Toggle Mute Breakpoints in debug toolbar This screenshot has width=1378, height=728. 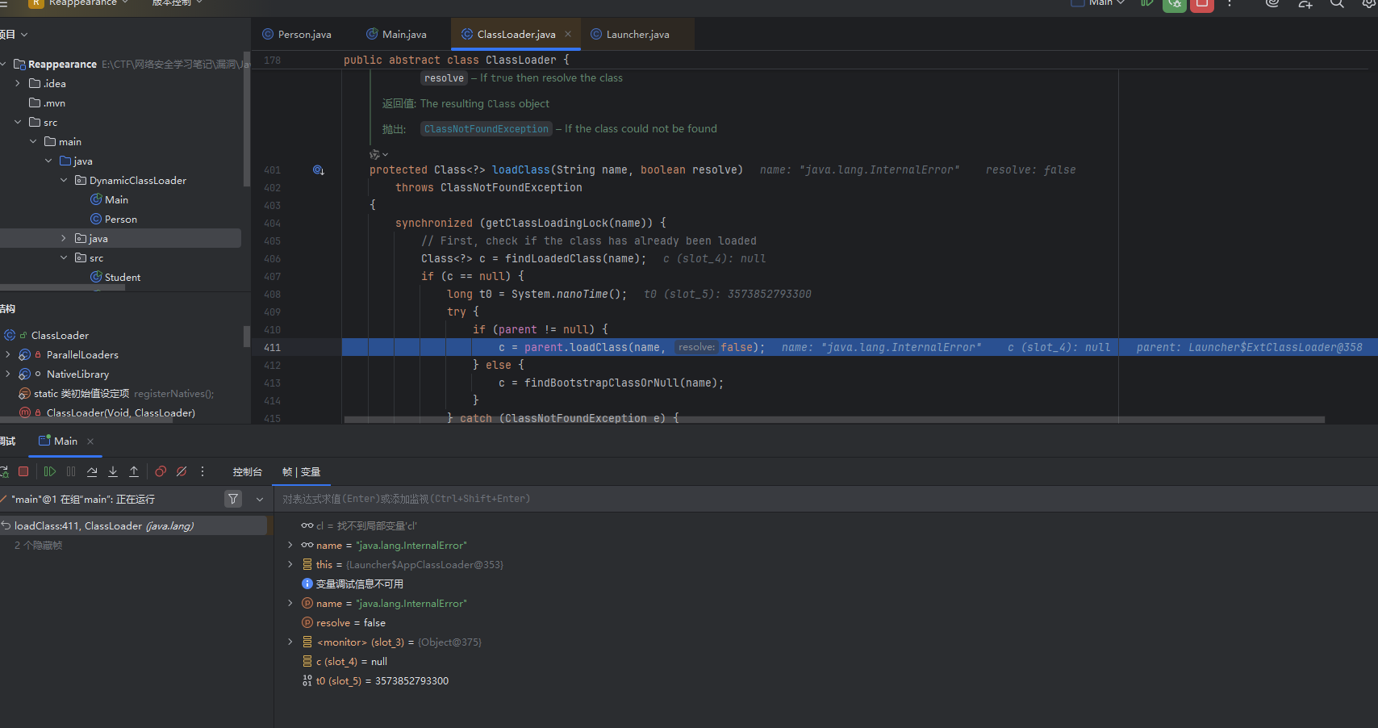point(182,471)
